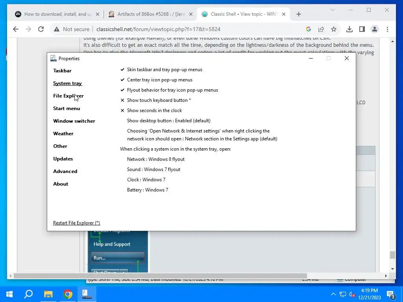The width and height of the screenshot is (403, 302).
Task: Open About section in Properties
Action: 61,184
